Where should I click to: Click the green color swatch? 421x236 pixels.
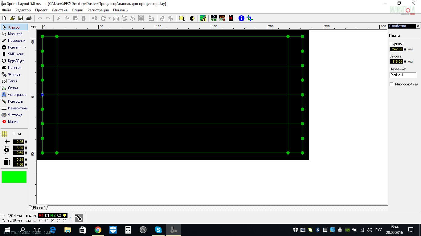pyautogui.click(x=14, y=177)
